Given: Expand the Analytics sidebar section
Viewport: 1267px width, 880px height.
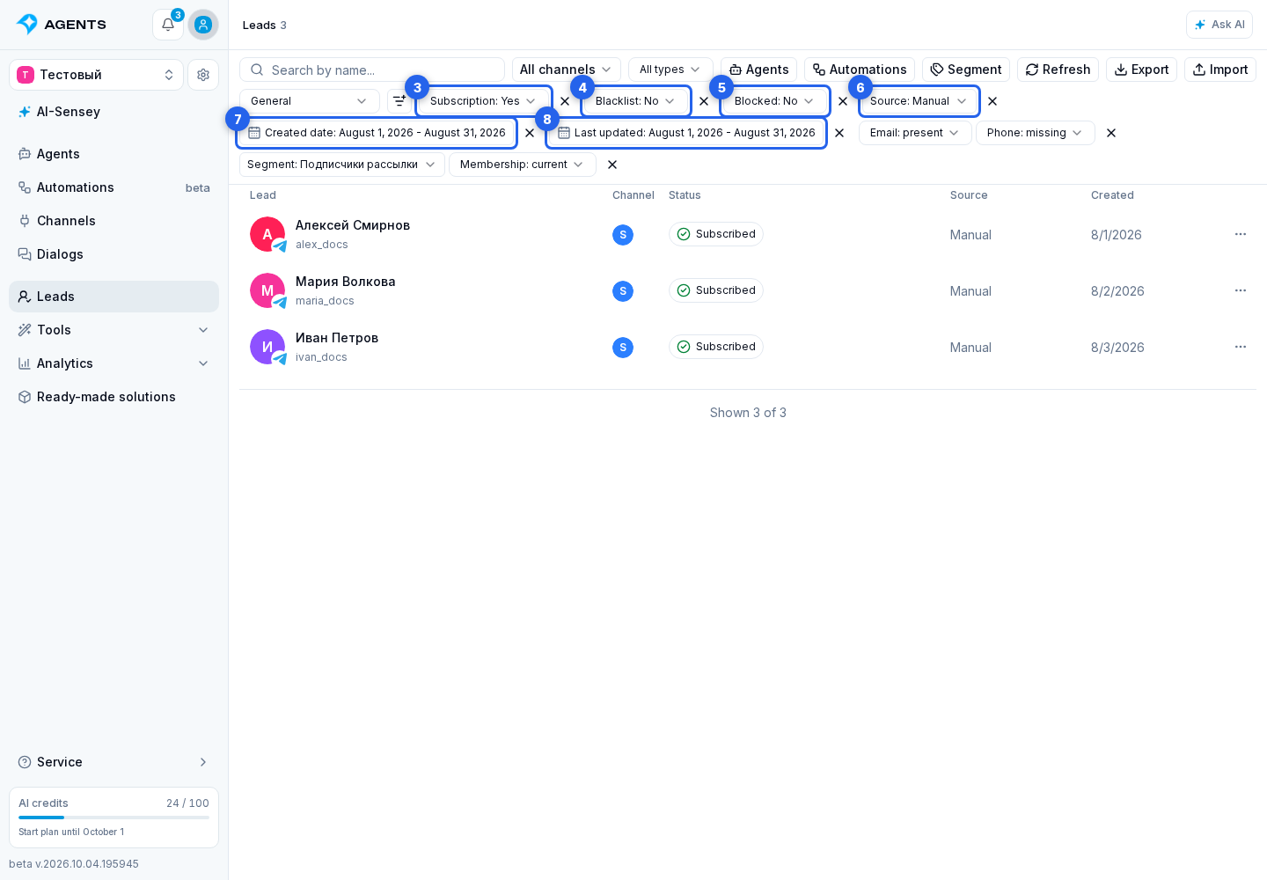Looking at the screenshot, I should coord(114,363).
